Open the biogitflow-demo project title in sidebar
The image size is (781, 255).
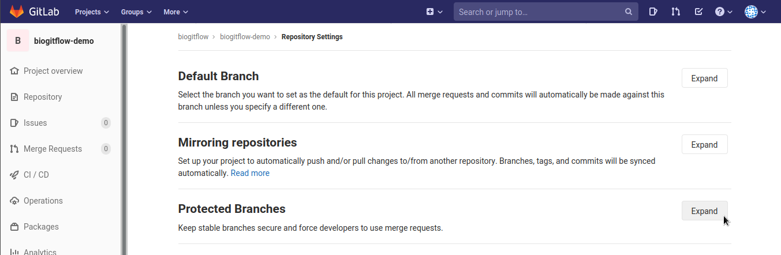coord(63,41)
